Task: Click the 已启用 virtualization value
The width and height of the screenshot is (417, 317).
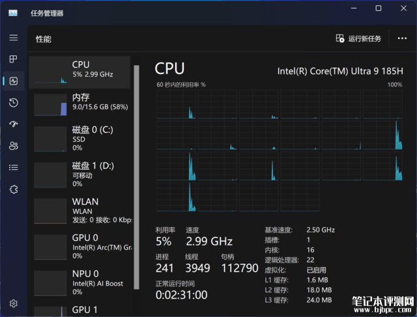Action: tap(316, 270)
